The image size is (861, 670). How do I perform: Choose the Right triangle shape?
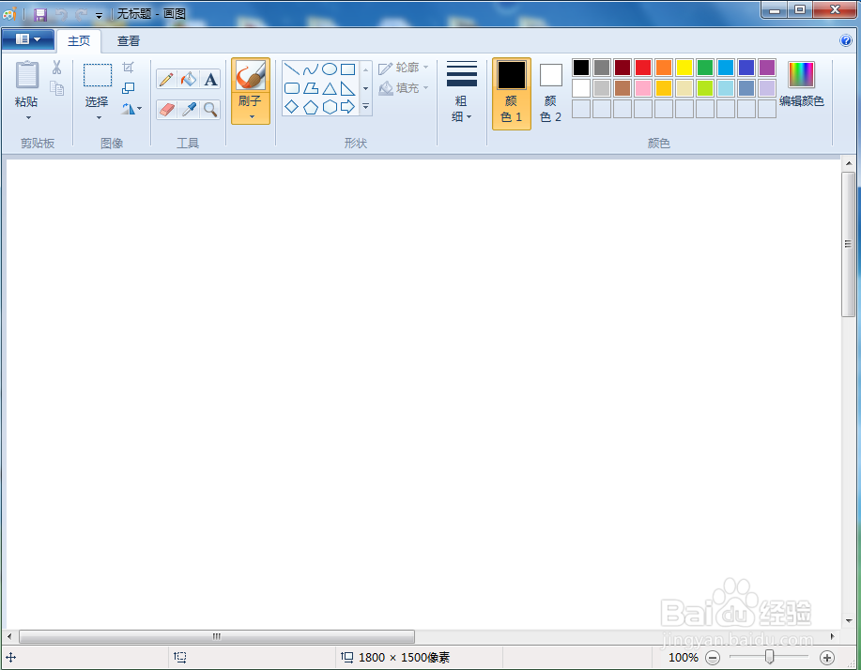point(347,88)
